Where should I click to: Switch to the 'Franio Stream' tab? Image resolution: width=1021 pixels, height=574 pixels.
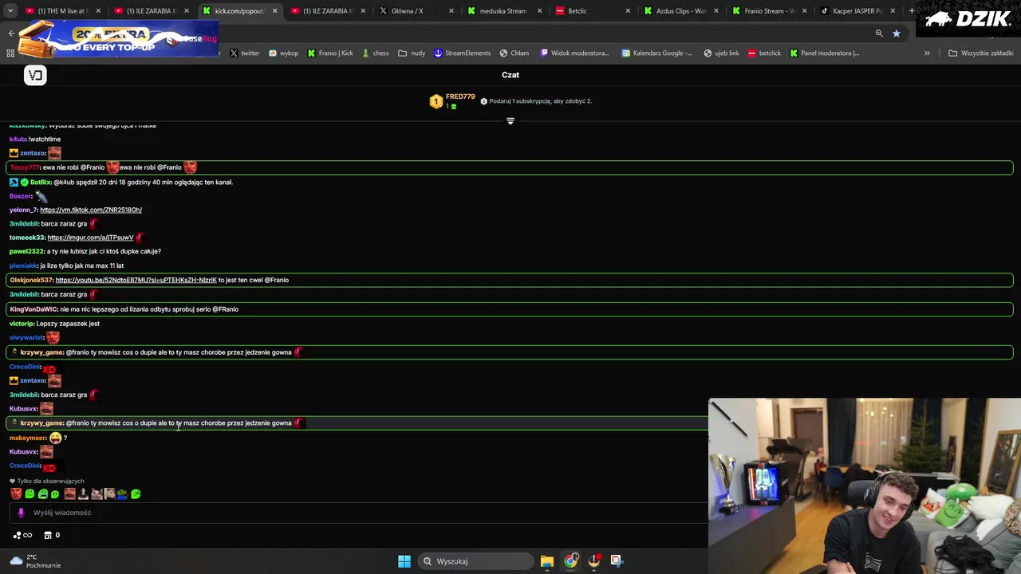pyautogui.click(x=768, y=11)
